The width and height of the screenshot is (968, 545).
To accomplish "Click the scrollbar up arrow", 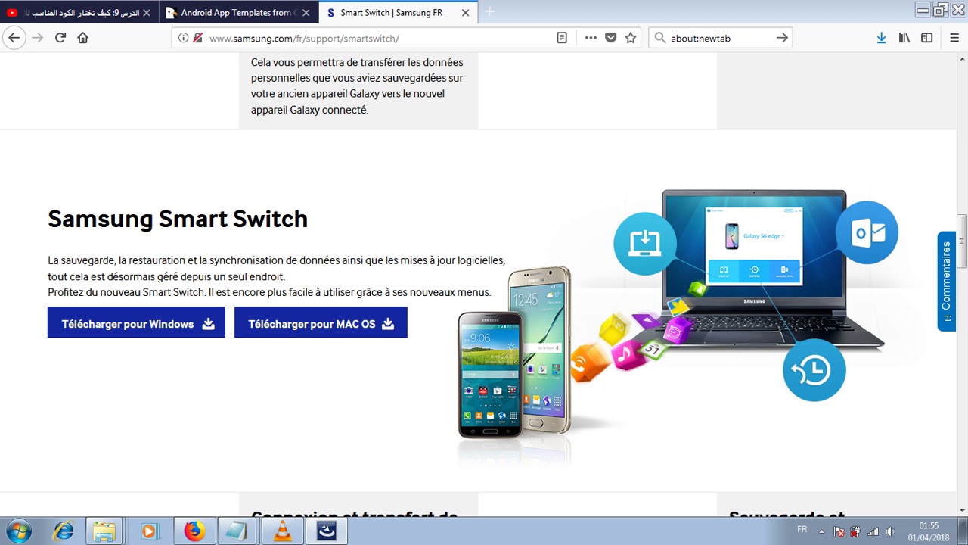I will point(961,58).
